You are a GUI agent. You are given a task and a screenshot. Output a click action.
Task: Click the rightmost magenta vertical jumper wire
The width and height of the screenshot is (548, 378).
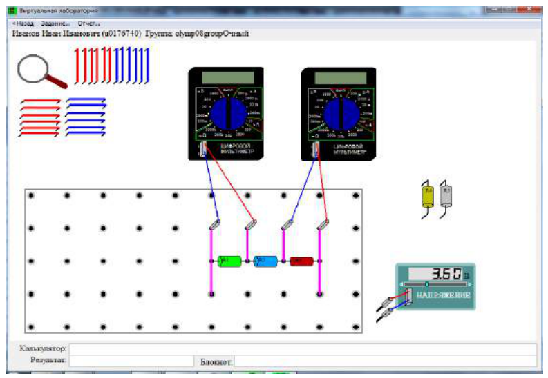coord(320,261)
